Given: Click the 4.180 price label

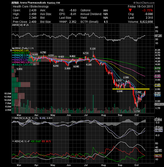Looking at the screenshot, I should 89,65.
